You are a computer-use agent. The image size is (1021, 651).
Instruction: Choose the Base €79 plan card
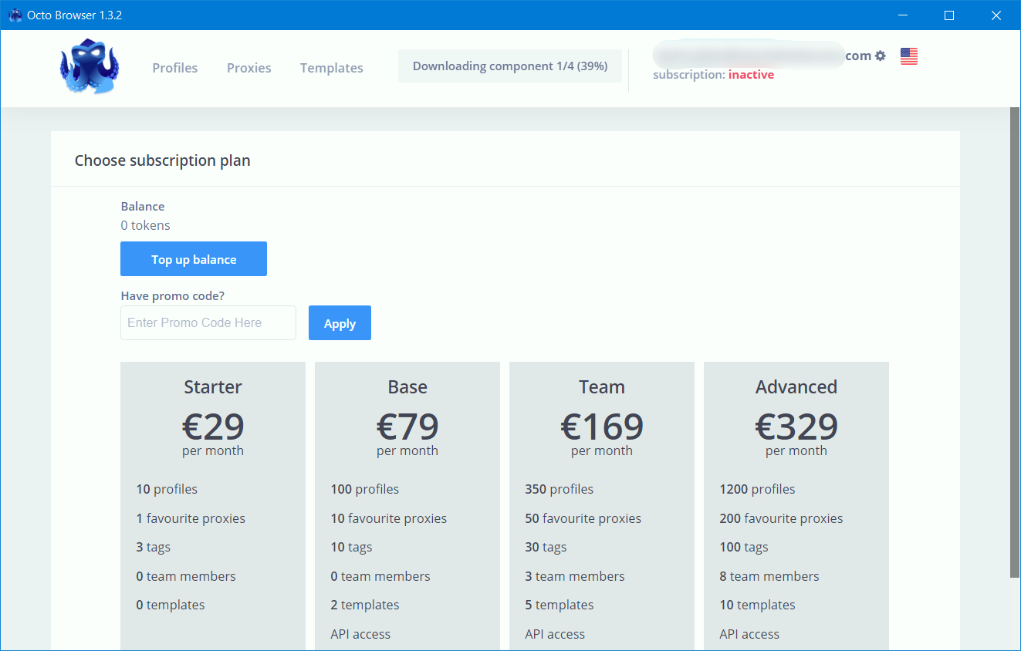click(407, 426)
